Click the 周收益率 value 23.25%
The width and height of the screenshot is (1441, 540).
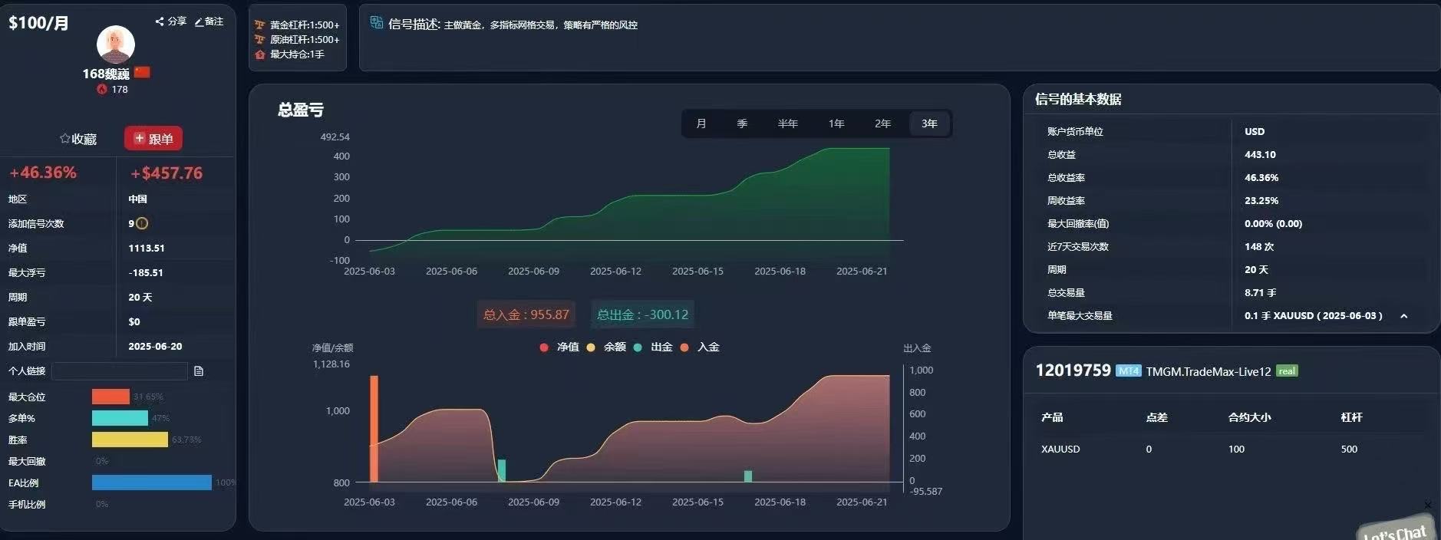(x=1261, y=201)
